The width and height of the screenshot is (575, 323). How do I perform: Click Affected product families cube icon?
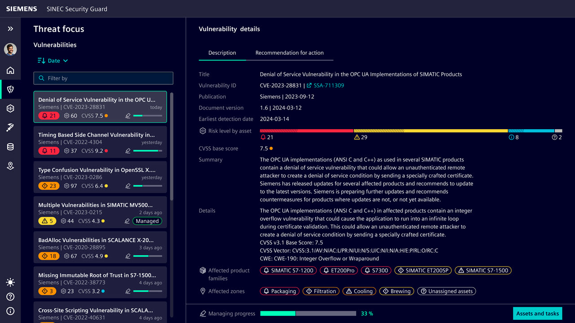point(203,271)
